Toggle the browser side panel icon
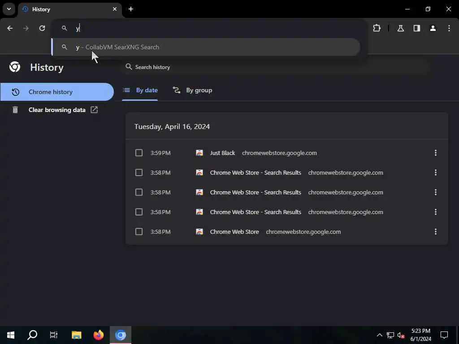Image resolution: width=459 pixels, height=344 pixels. [417, 28]
